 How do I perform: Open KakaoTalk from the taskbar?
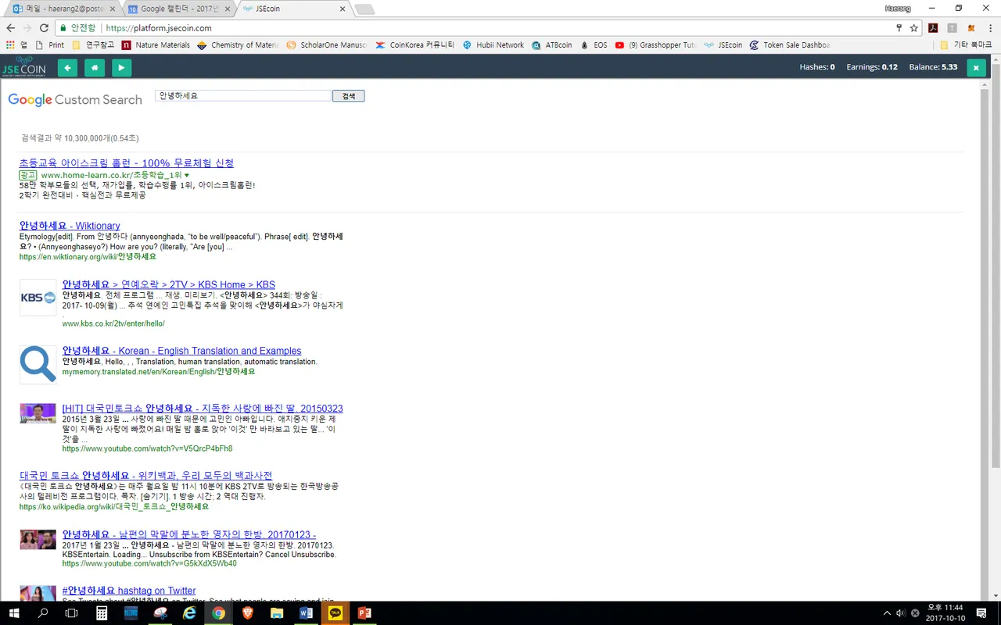click(335, 613)
